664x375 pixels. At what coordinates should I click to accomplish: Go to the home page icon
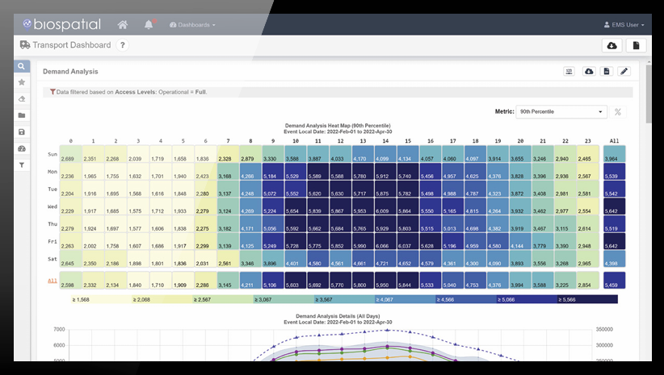pos(123,24)
